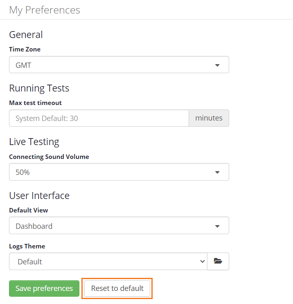Click the Reset to default button
This screenshot has width=293, height=304.
tap(117, 288)
